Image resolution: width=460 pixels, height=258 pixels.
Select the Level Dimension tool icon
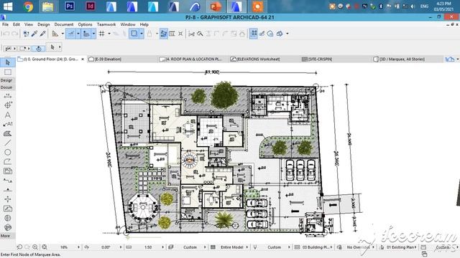click(8, 105)
